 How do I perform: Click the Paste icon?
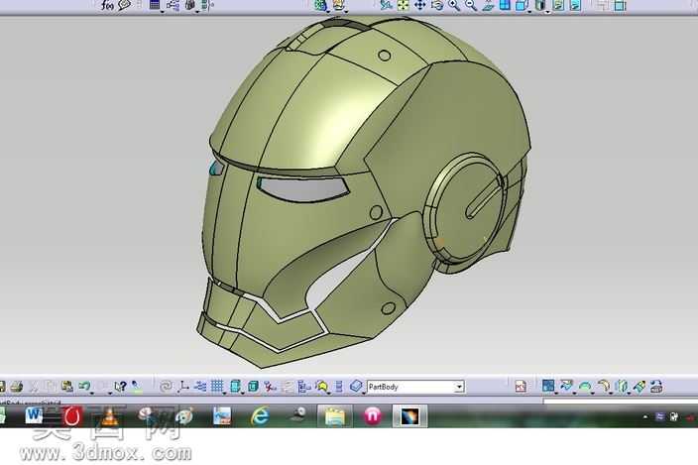click(67, 387)
